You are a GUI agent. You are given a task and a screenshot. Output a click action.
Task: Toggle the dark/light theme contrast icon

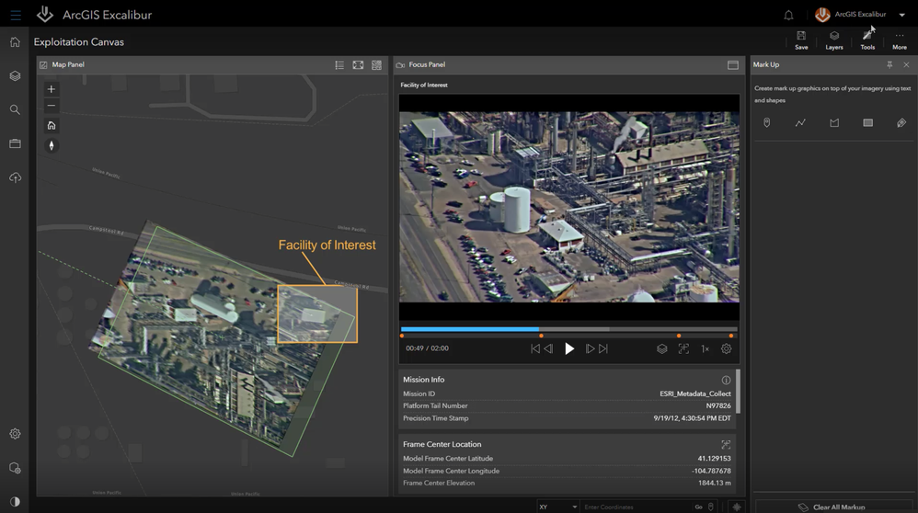click(16, 501)
